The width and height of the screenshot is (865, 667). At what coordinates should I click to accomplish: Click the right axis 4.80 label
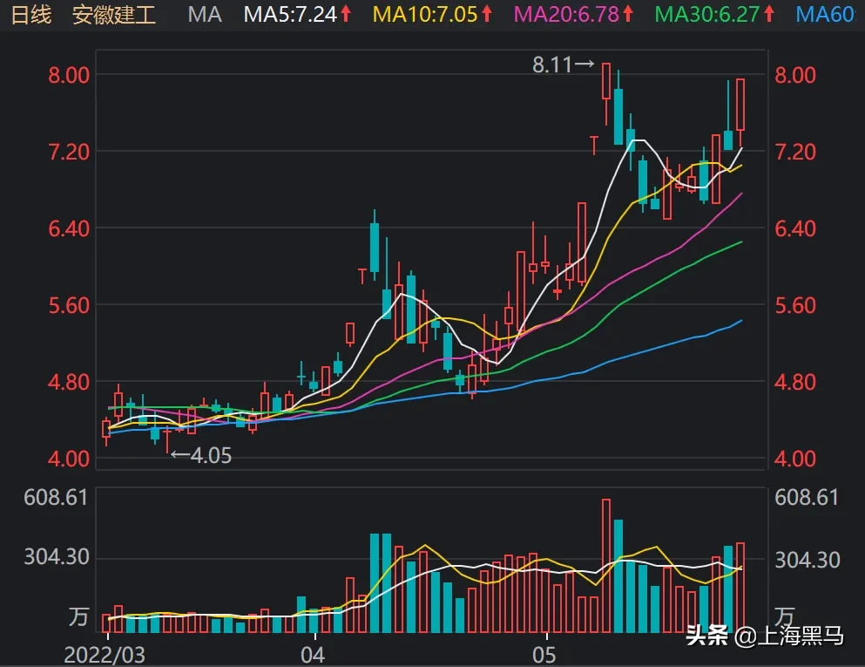pos(795,382)
